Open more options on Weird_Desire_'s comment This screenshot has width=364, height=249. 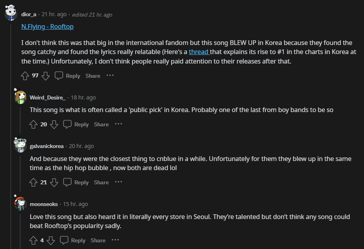tap(118, 124)
